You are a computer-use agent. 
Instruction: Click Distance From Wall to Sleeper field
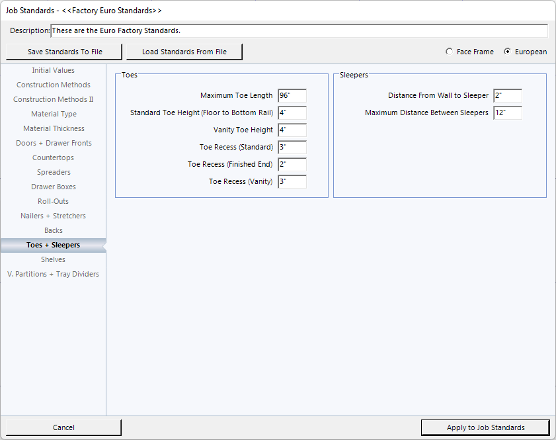(507, 96)
